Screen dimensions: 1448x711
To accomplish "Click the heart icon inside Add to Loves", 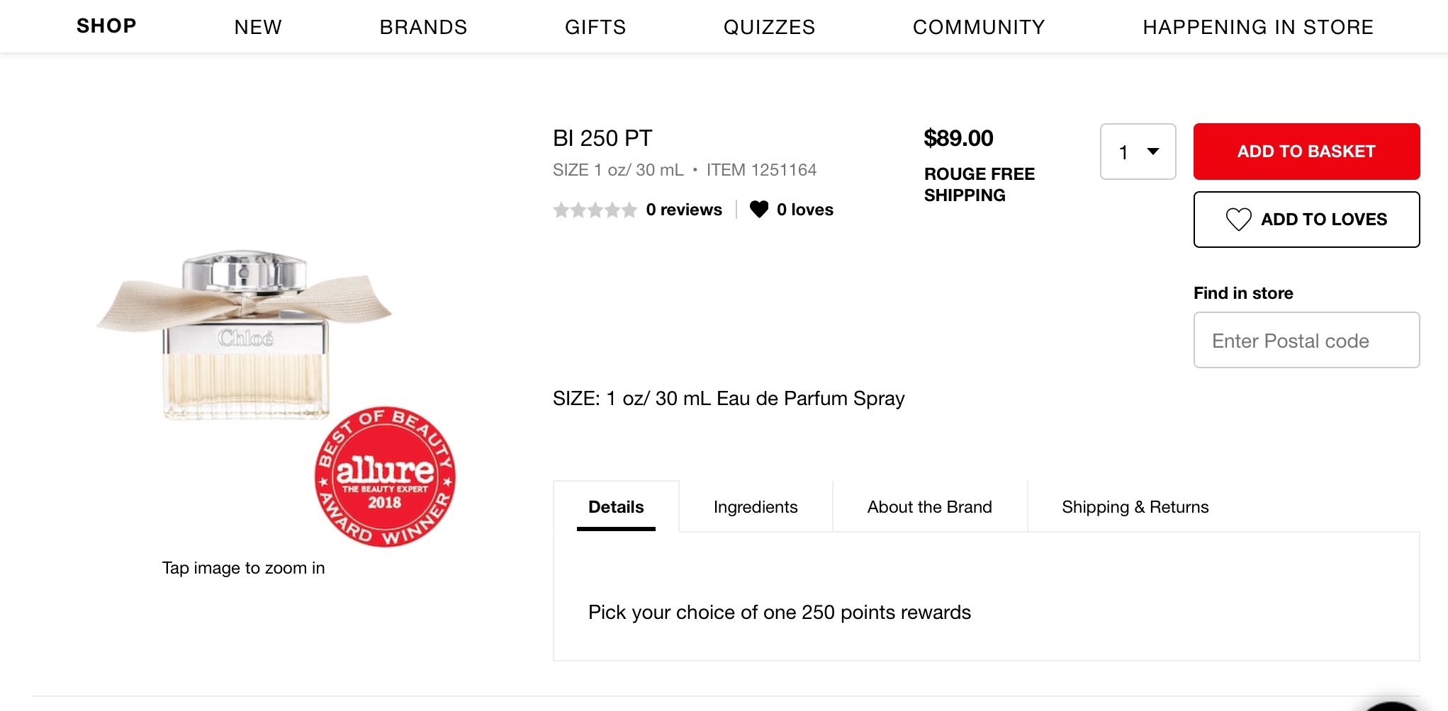I will pyautogui.click(x=1239, y=220).
